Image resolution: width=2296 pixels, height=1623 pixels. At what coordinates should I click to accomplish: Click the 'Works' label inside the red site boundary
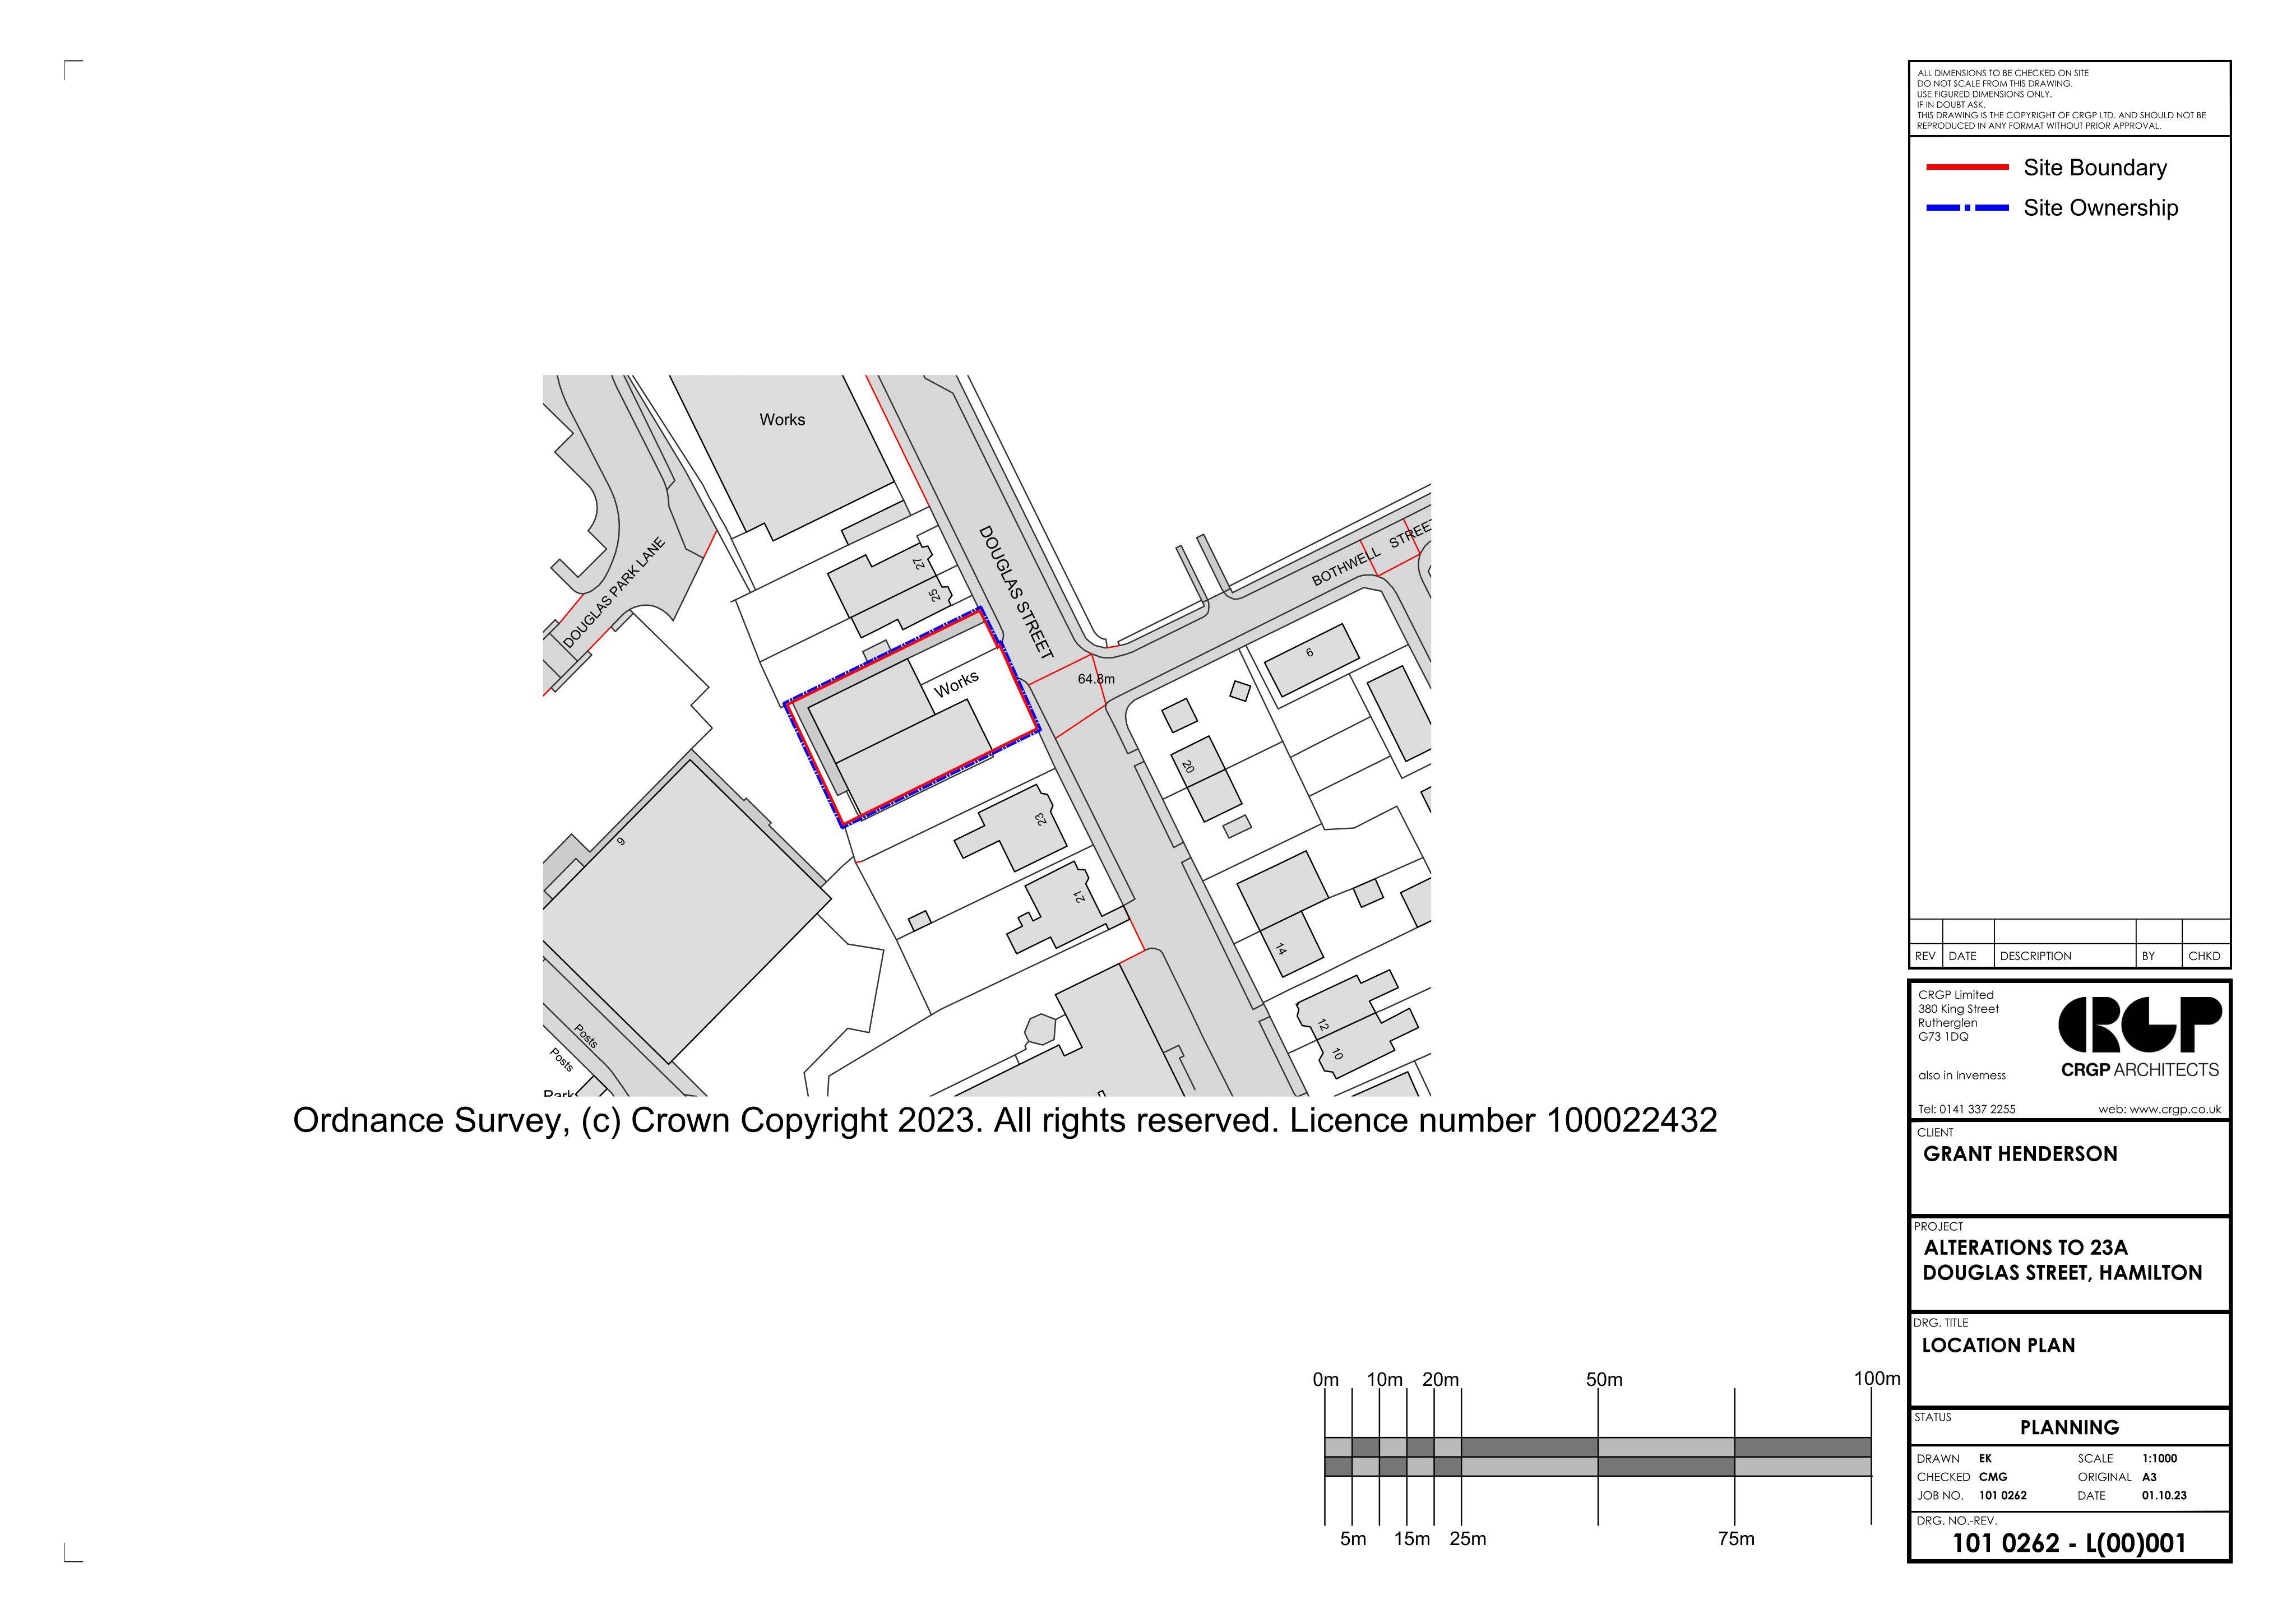956,685
